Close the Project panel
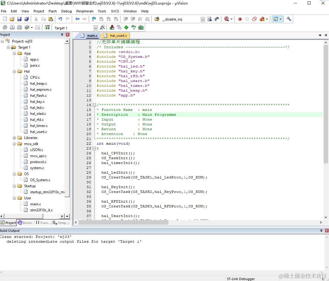The height and width of the screenshot is (281, 329). click(x=68, y=35)
